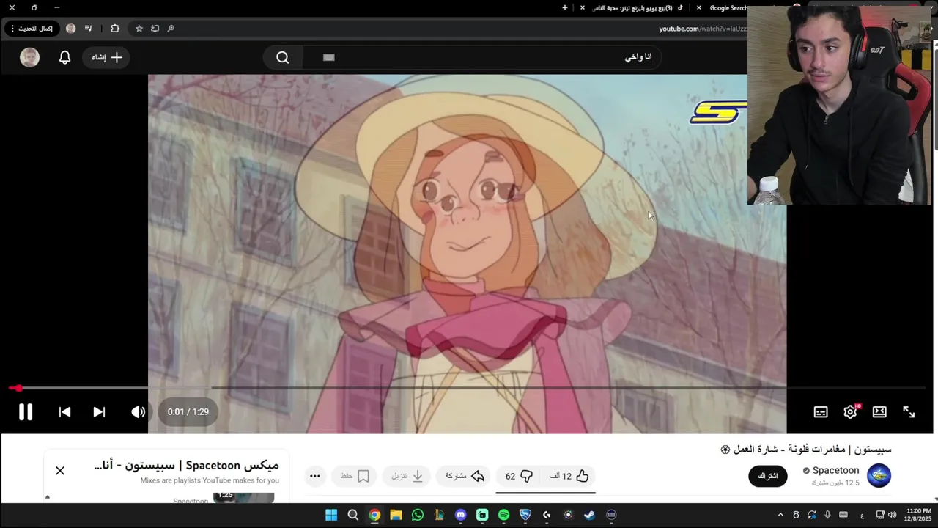Open the YouTube notifications bell

(x=64, y=57)
